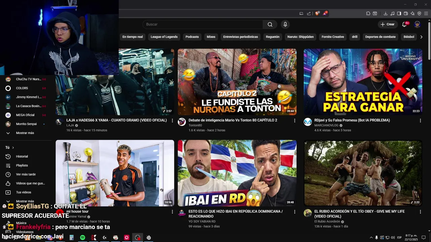Open Brave Wallet icon
This screenshot has width=431, height=242.
[406, 13]
